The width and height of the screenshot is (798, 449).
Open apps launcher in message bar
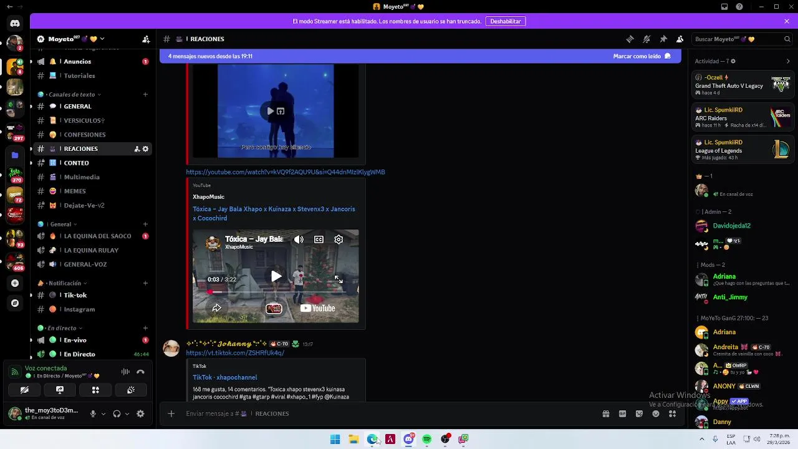tap(672, 413)
